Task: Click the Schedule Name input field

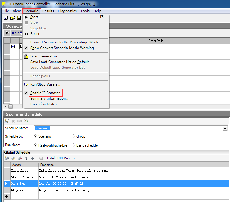Action: 128,128
